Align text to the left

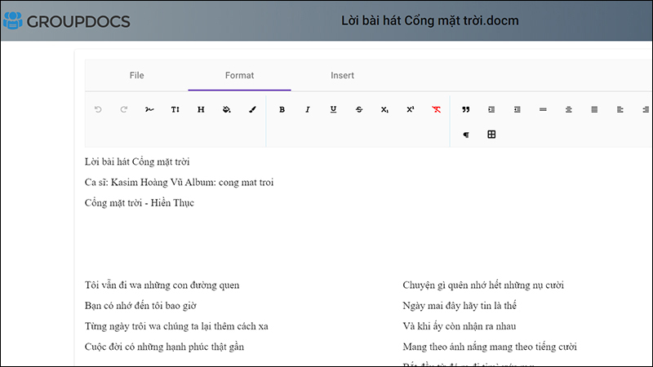tap(620, 109)
